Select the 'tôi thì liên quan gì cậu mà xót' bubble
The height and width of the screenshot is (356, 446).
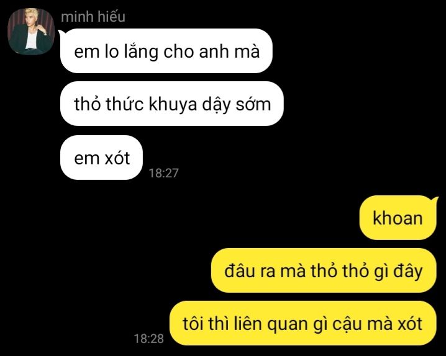303,323
